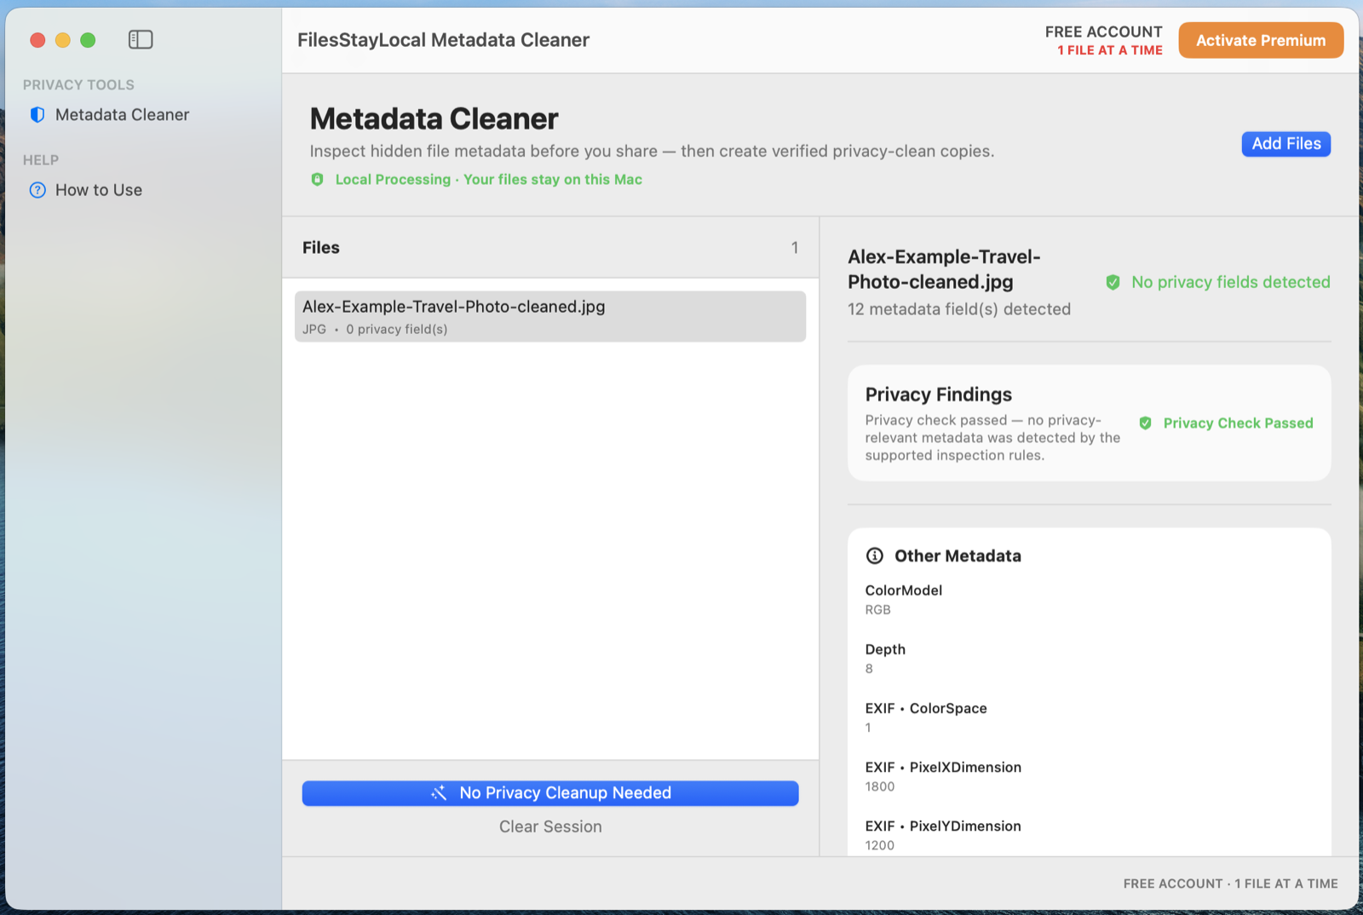The width and height of the screenshot is (1363, 915).
Task: Click the ColorModel metadata field
Action: click(904, 600)
